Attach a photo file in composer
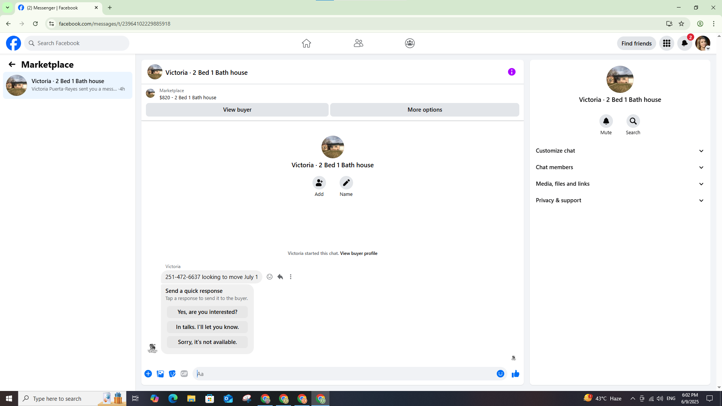This screenshot has width=722, height=406. [x=160, y=374]
